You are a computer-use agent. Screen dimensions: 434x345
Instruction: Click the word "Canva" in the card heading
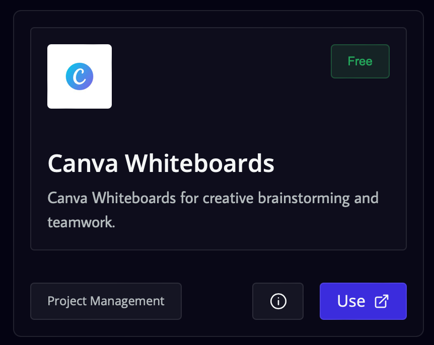tap(83, 163)
